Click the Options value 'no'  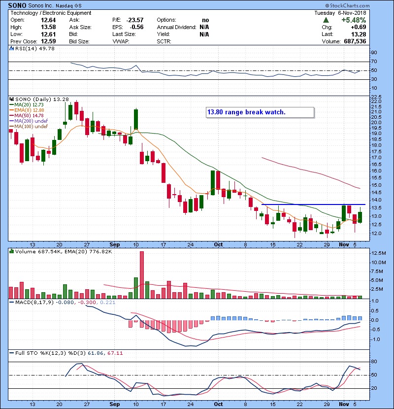coord(205,20)
